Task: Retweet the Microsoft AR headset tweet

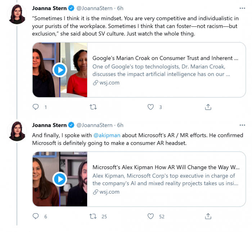Action: (93, 216)
